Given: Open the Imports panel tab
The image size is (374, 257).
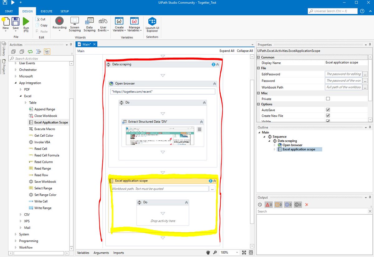Looking at the screenshot, I should [x=119, y=253].
